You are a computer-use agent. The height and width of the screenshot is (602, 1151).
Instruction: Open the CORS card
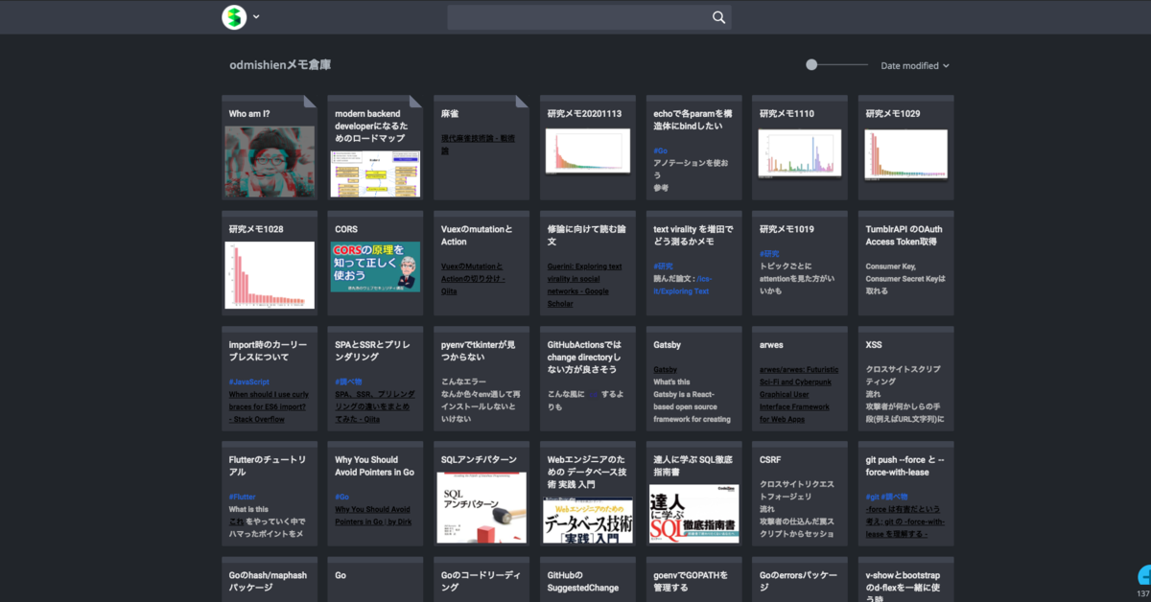[375, 264]
